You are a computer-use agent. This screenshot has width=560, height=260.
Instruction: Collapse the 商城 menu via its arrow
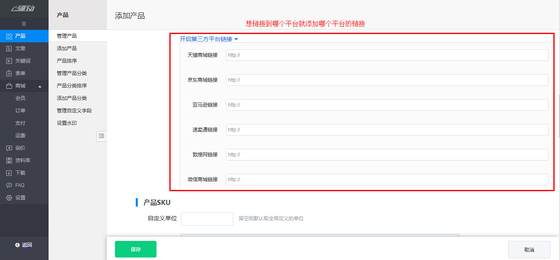click(40, 86)
